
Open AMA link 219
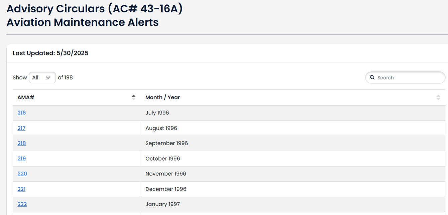(x=22, y=159)
